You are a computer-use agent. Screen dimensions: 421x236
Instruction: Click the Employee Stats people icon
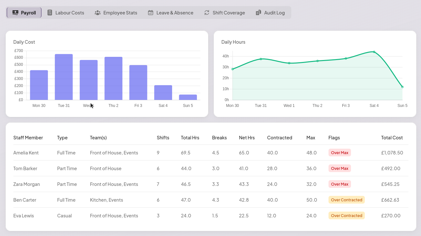(x=98, y=13)
